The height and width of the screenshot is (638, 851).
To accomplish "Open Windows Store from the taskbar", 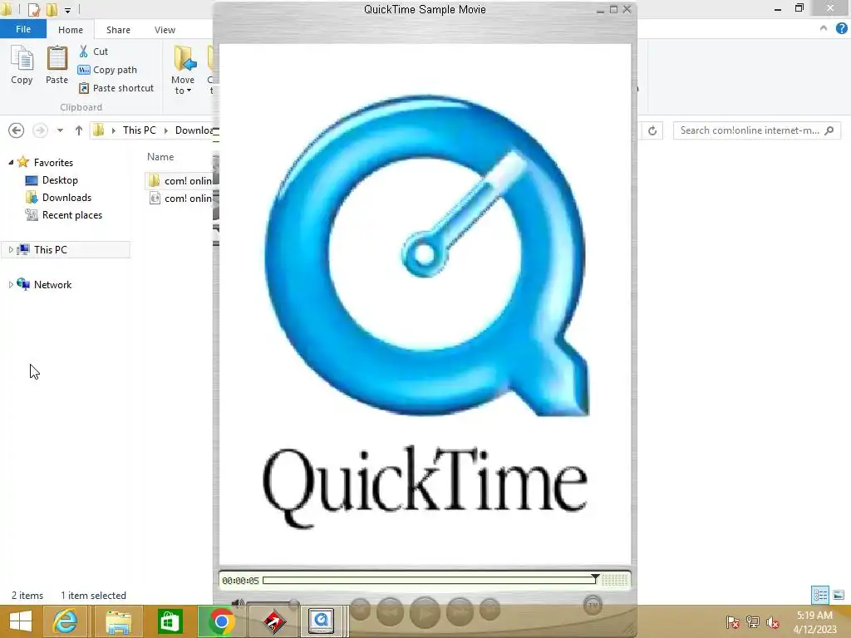I will click(170, 621).
